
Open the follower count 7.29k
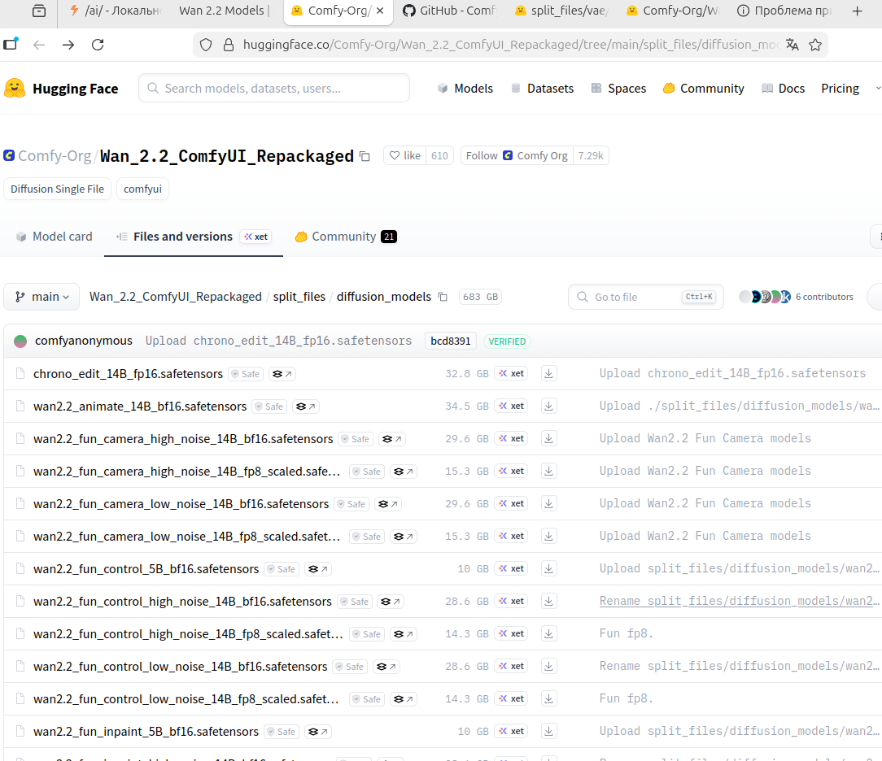591,155
